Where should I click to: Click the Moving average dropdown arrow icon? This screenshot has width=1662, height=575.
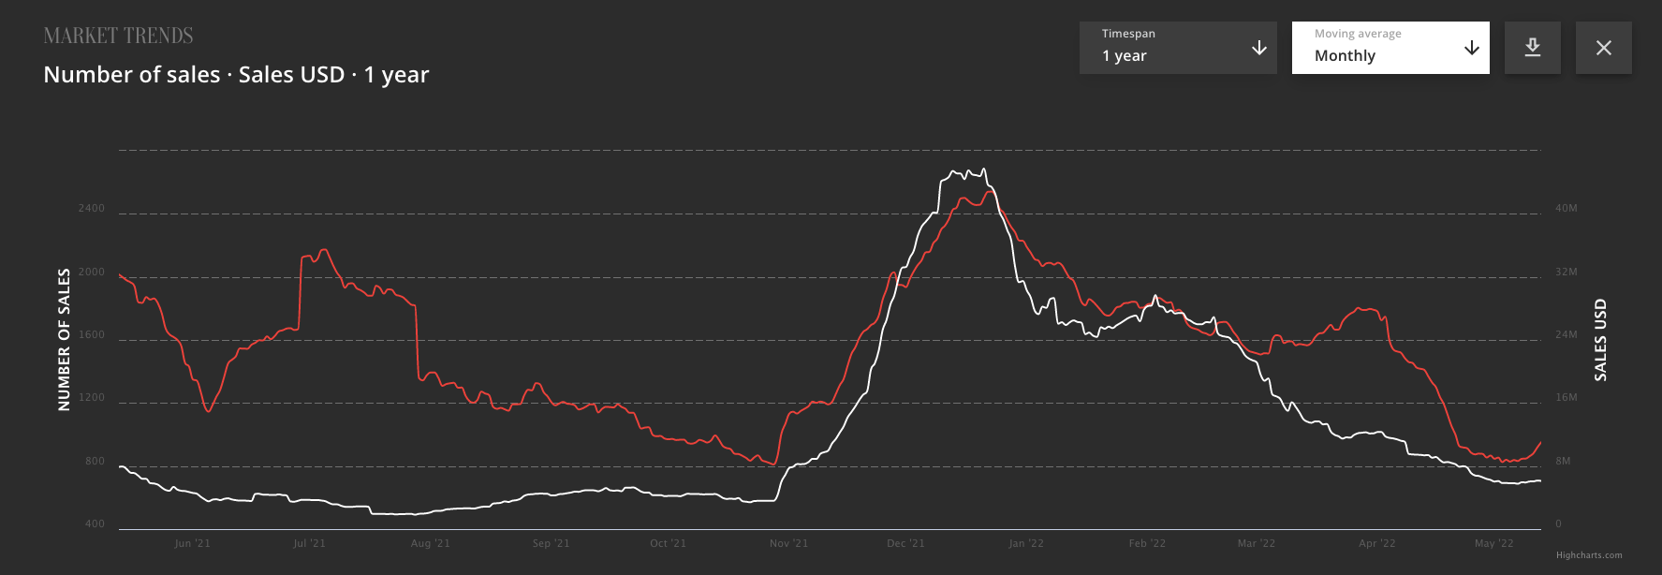(1471, 48)
